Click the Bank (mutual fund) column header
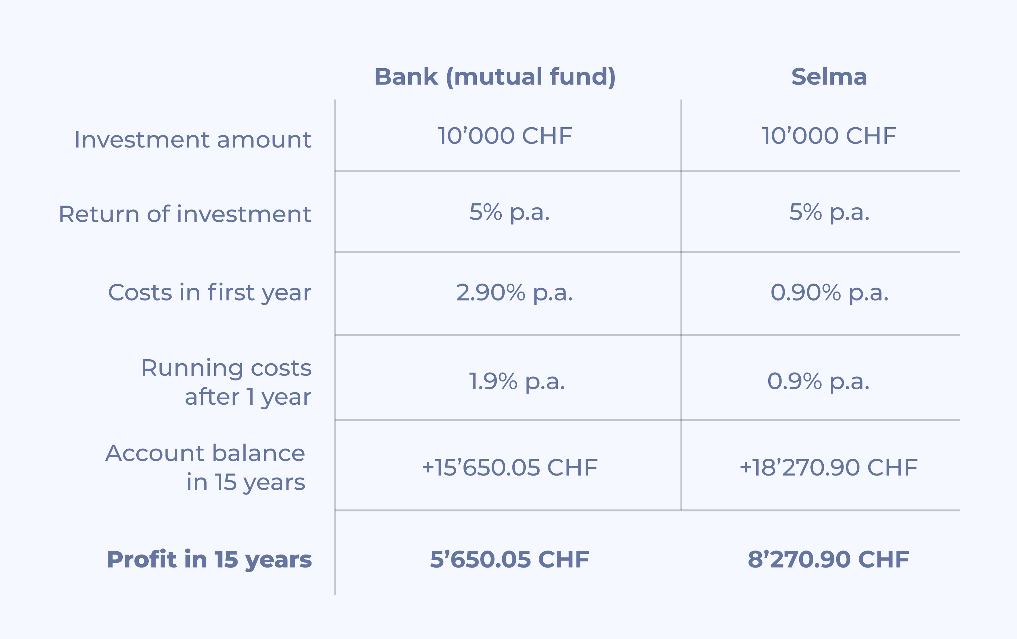 coord(495,77)
